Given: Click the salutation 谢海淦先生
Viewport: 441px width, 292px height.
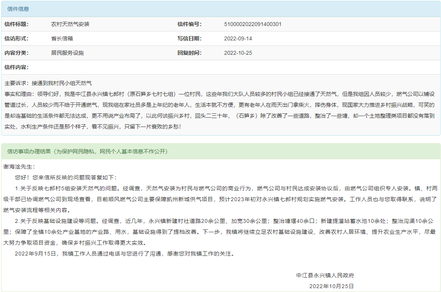Looking at the screenshot, I should 19,167.
